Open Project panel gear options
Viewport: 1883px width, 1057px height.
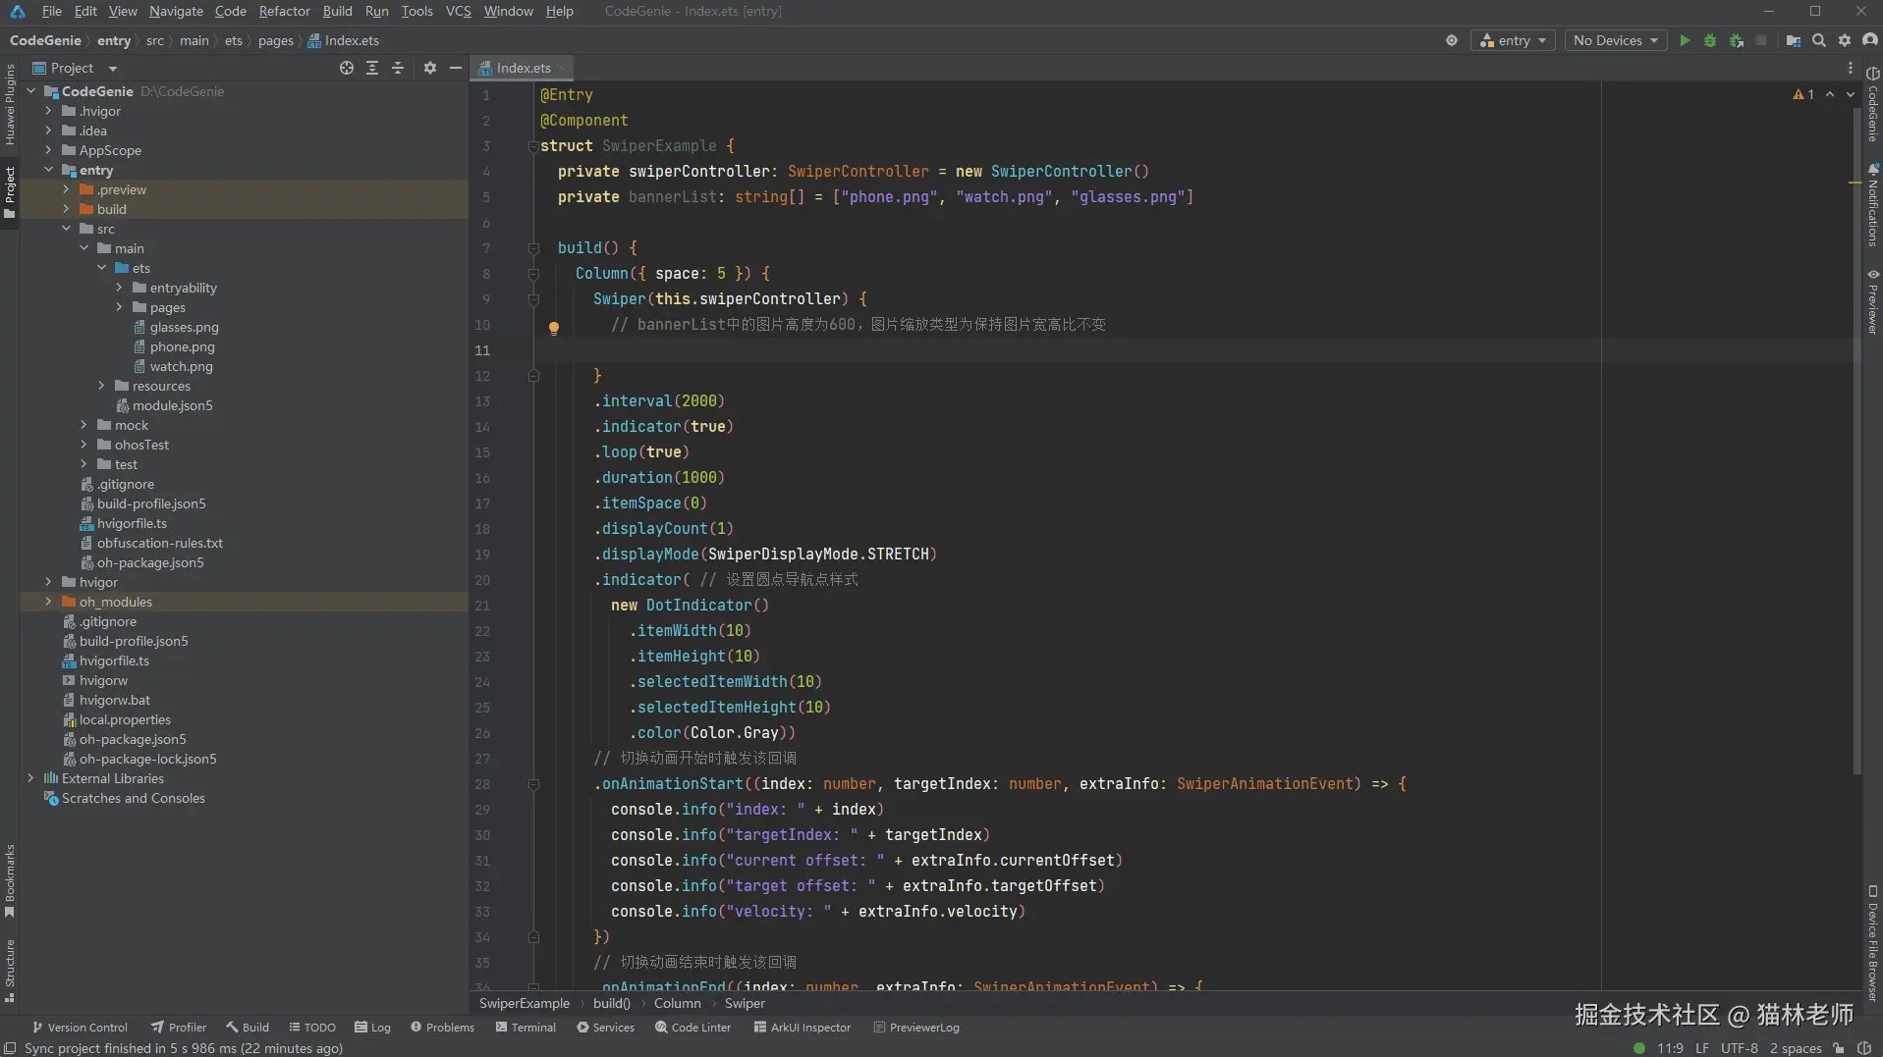(x=429, y=68)
